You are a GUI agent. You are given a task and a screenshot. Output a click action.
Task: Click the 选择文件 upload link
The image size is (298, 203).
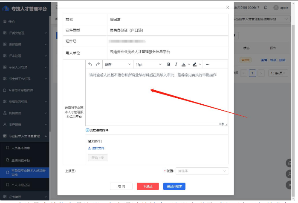96,148
